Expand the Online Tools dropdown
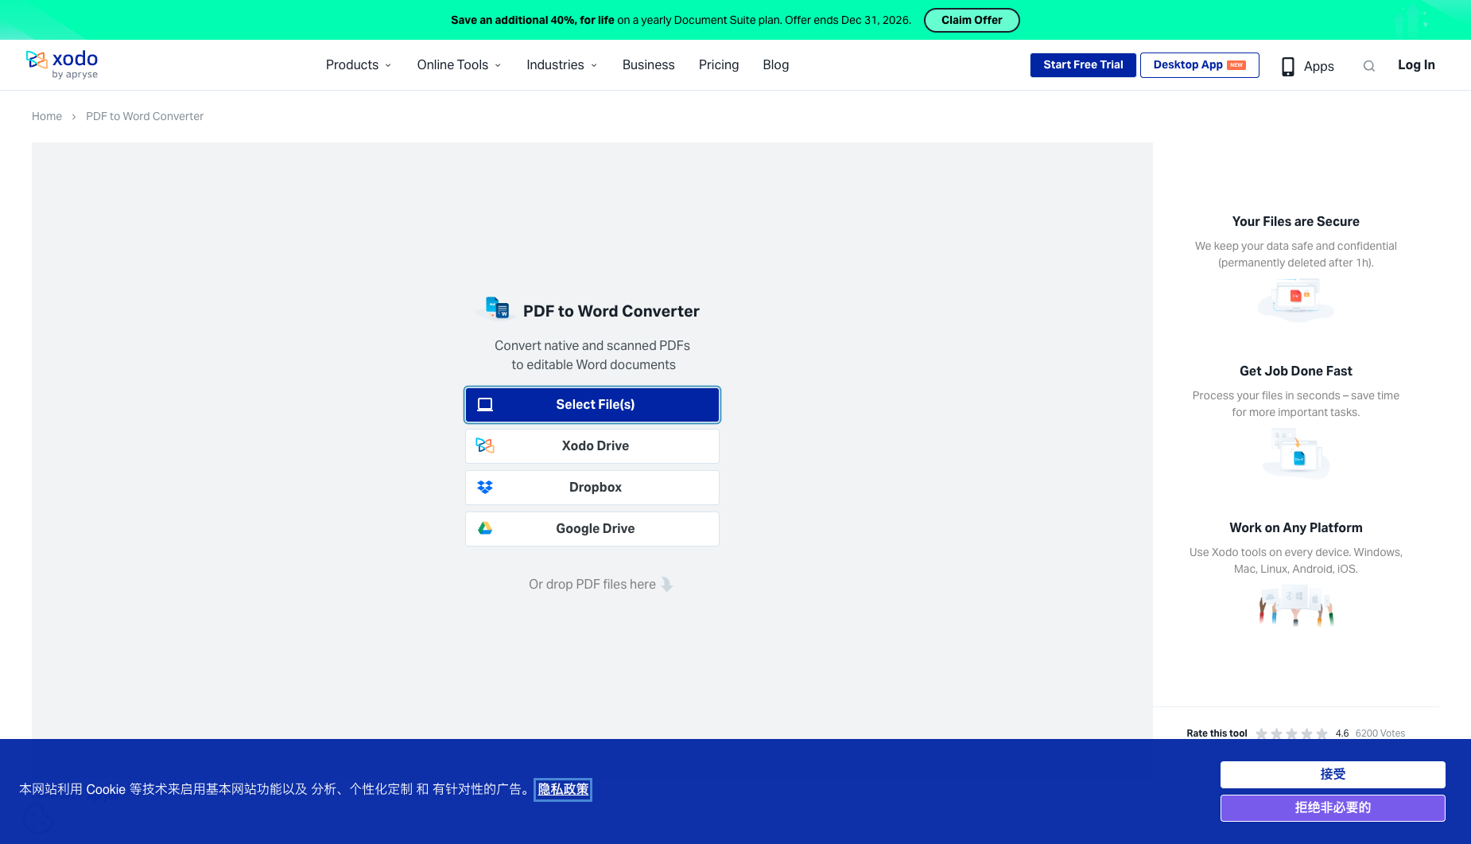The height and width of the screenshot is (844, 1471). click(459, 65)
